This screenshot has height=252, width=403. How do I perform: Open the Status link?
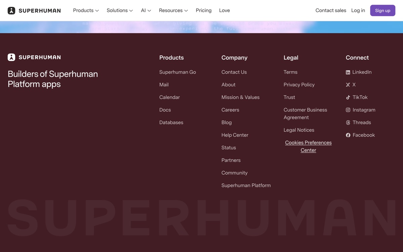pos(229,148)
